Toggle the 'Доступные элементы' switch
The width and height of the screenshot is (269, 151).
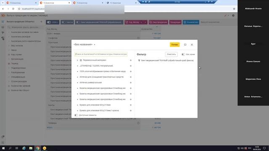click(76, 115)
